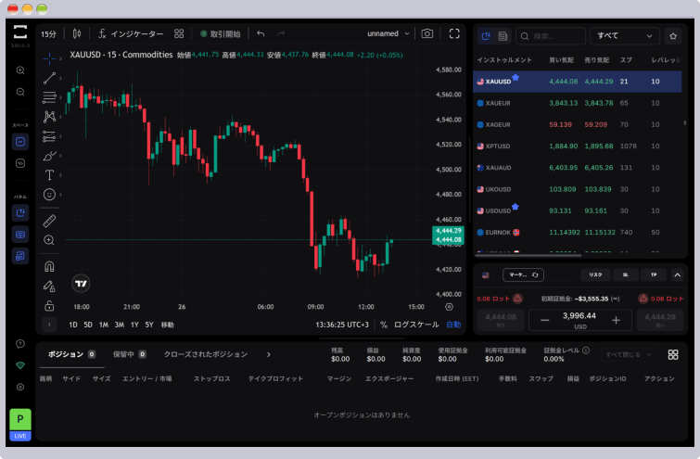700x459 pixels.
Task: Open the unnamed layout dropdown
Action: 388,33
